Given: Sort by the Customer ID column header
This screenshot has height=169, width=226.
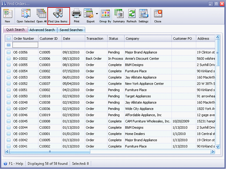Looking at the screenshot, I should point(49,39).
